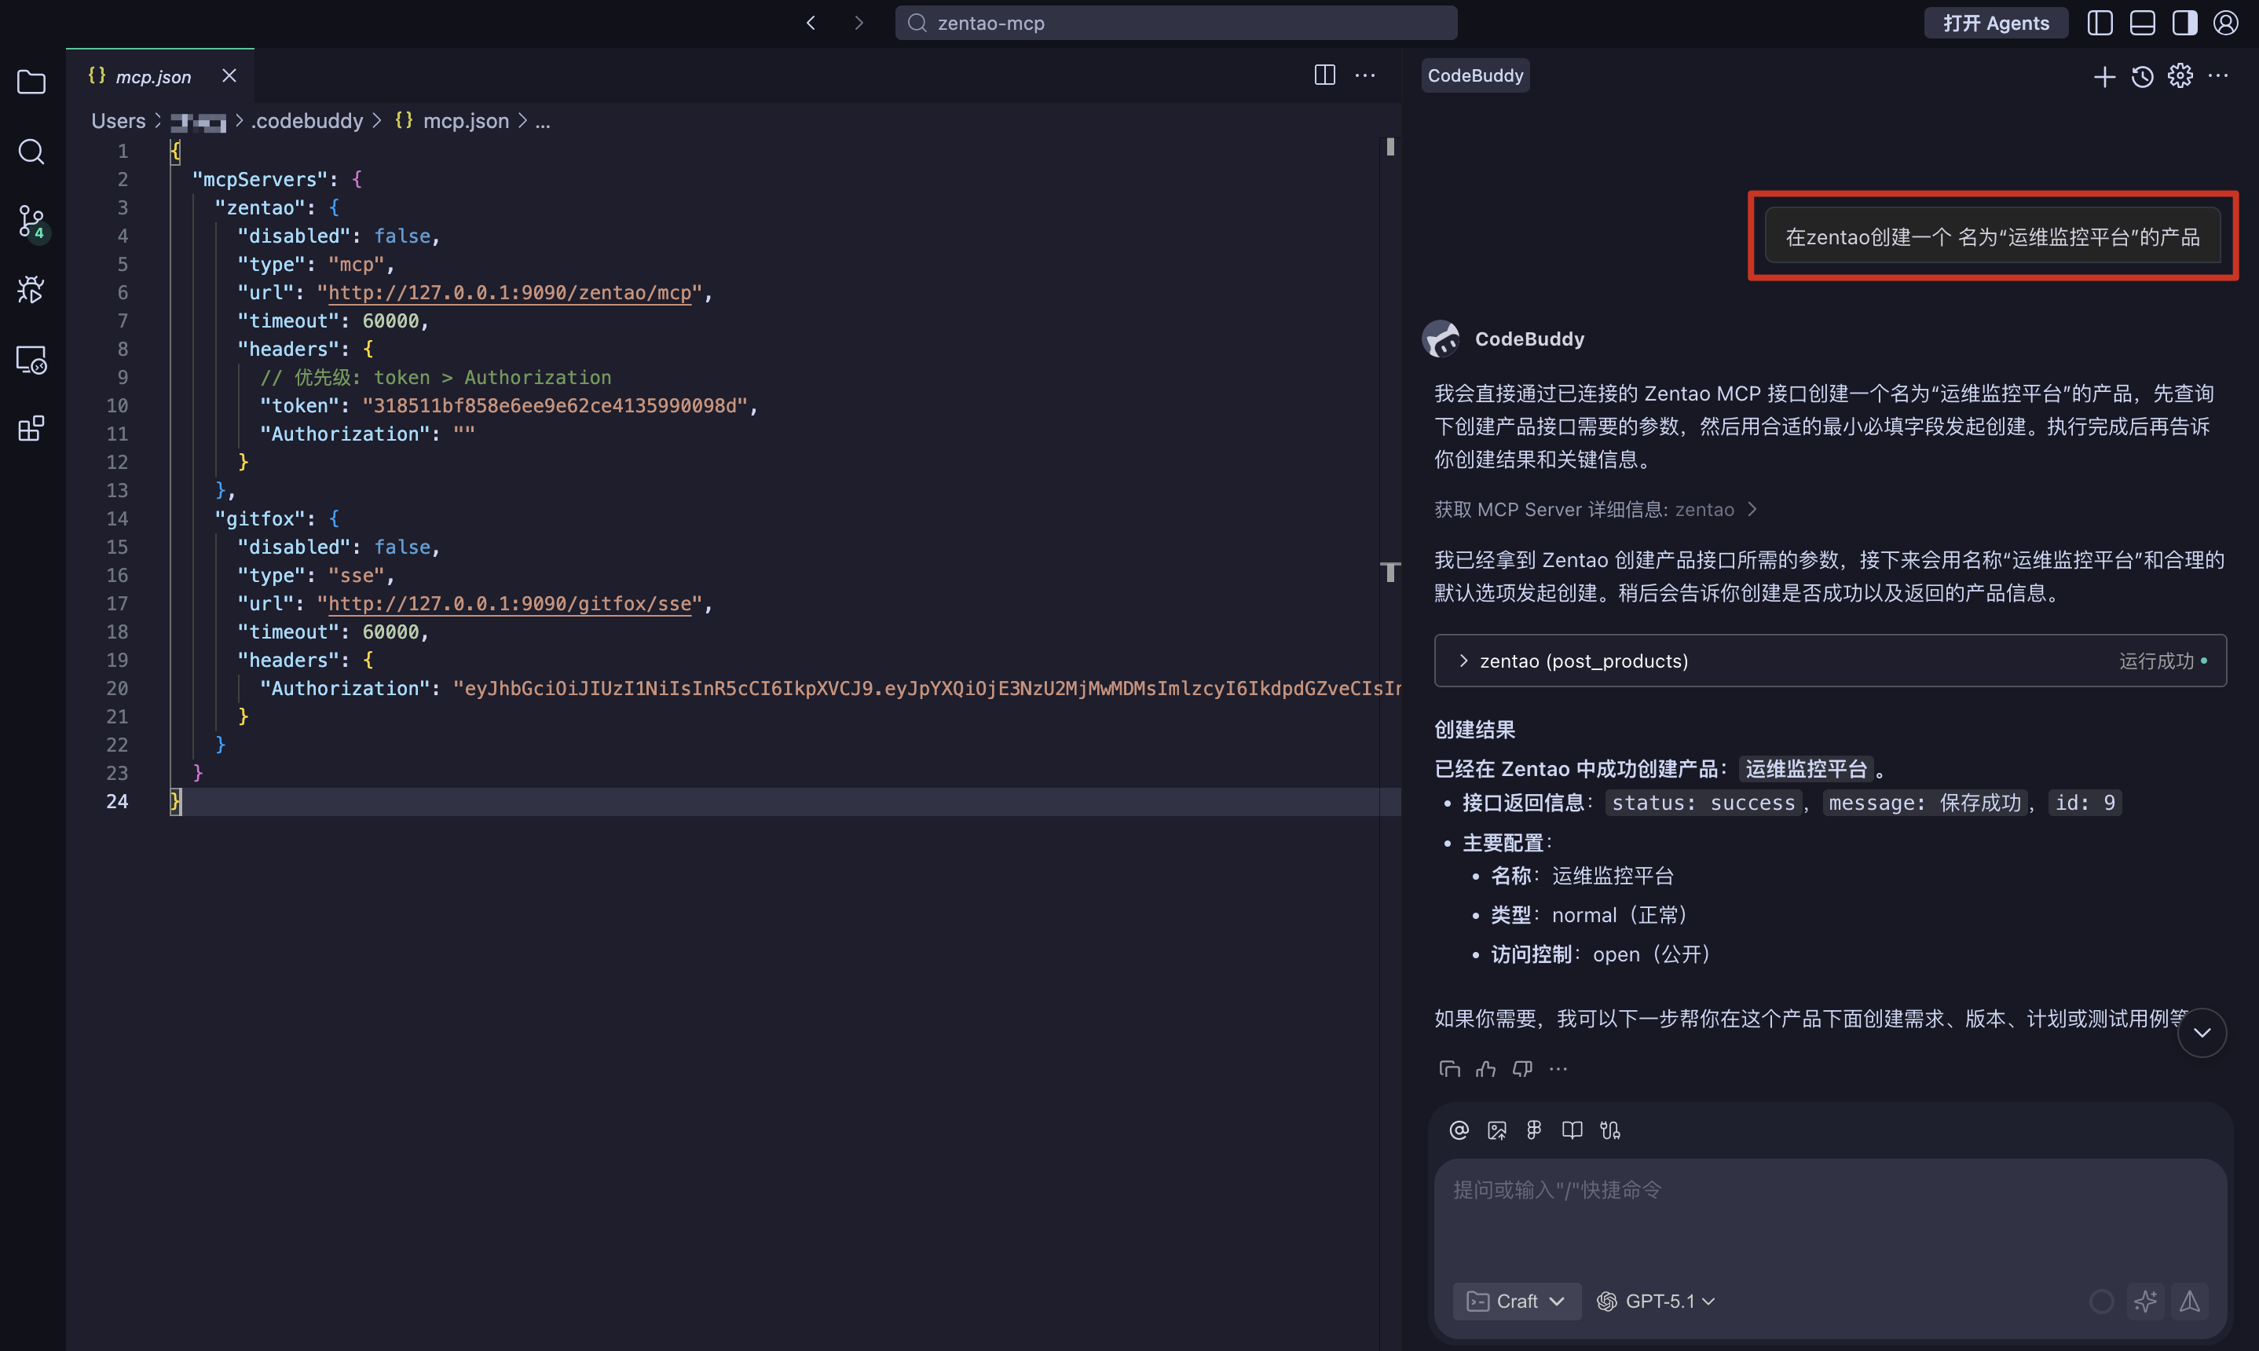This screenshot has width=2259, height=1351.
Task: Start a new CodeBuddy chat with plus icon
Action: [x=2103, y=76]
